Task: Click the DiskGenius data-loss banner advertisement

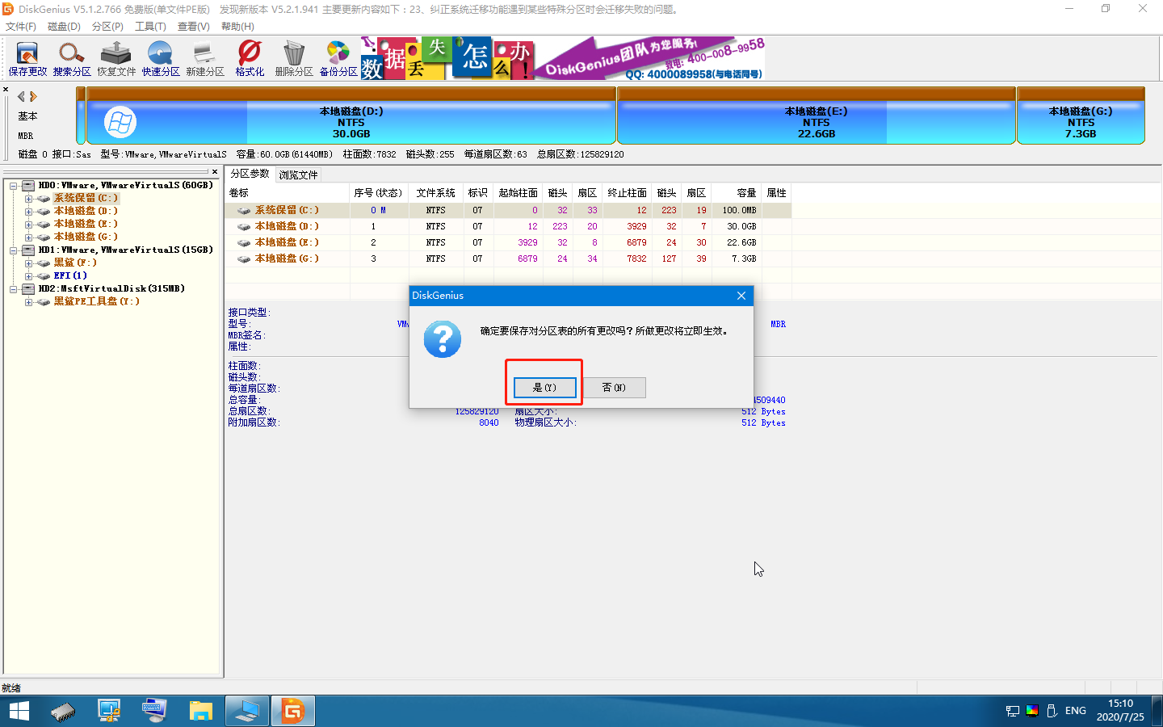Action: 563,58
